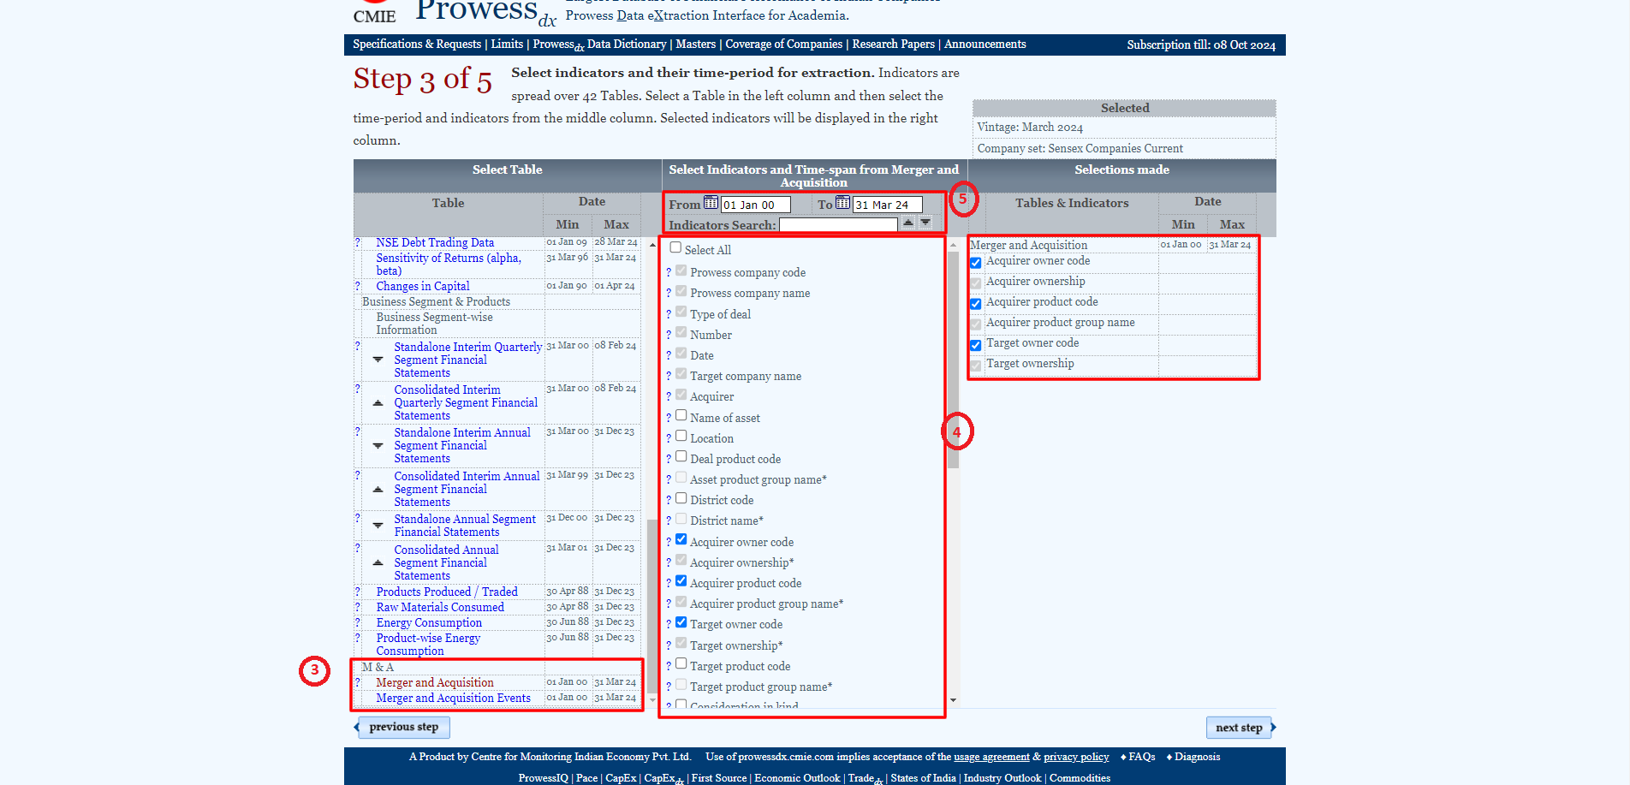Open the Limits menu item
The image size is (1630, 785).
(507, 45)
